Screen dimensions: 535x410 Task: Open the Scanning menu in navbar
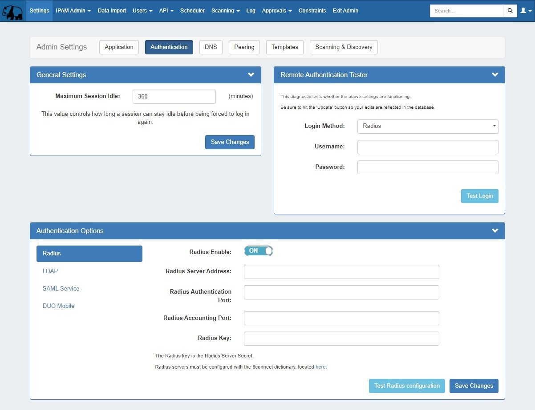225,11
